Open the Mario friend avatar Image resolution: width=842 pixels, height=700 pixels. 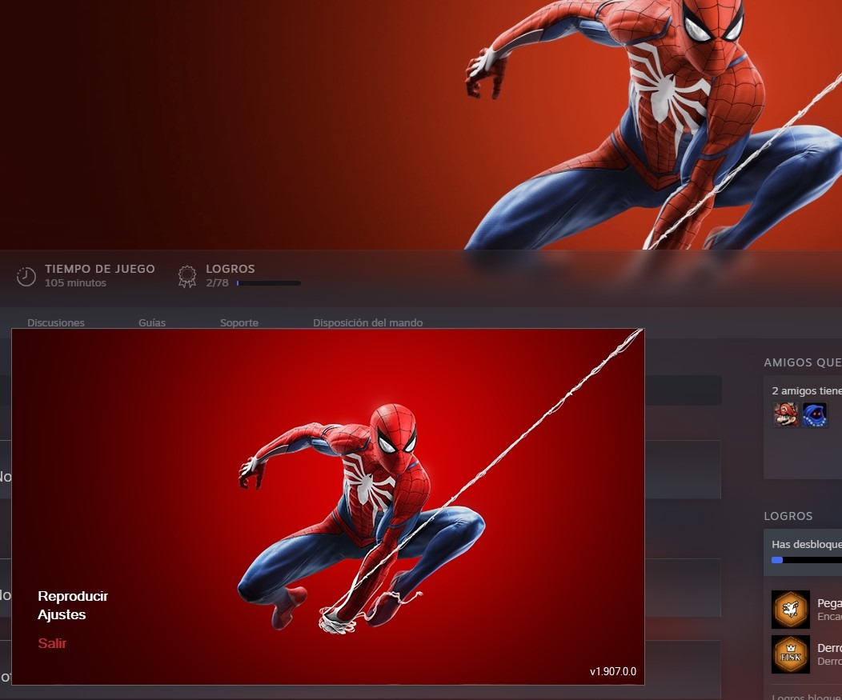click(x=786, y=414)
